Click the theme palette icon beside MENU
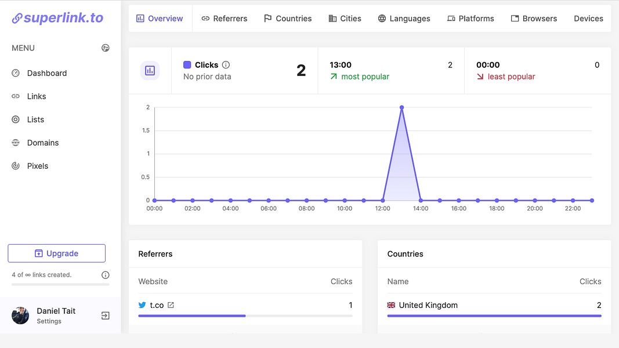The image size is (619, 348). coord(106,48)
